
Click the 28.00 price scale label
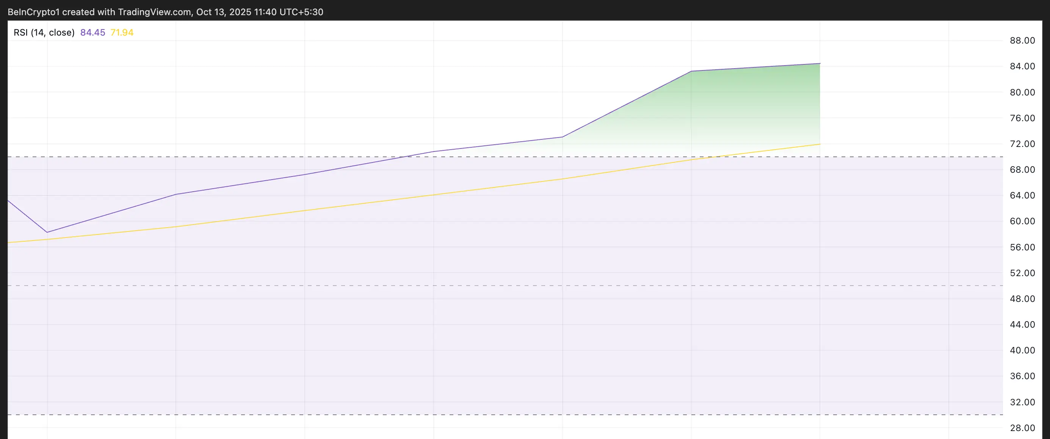point(1022,428)
